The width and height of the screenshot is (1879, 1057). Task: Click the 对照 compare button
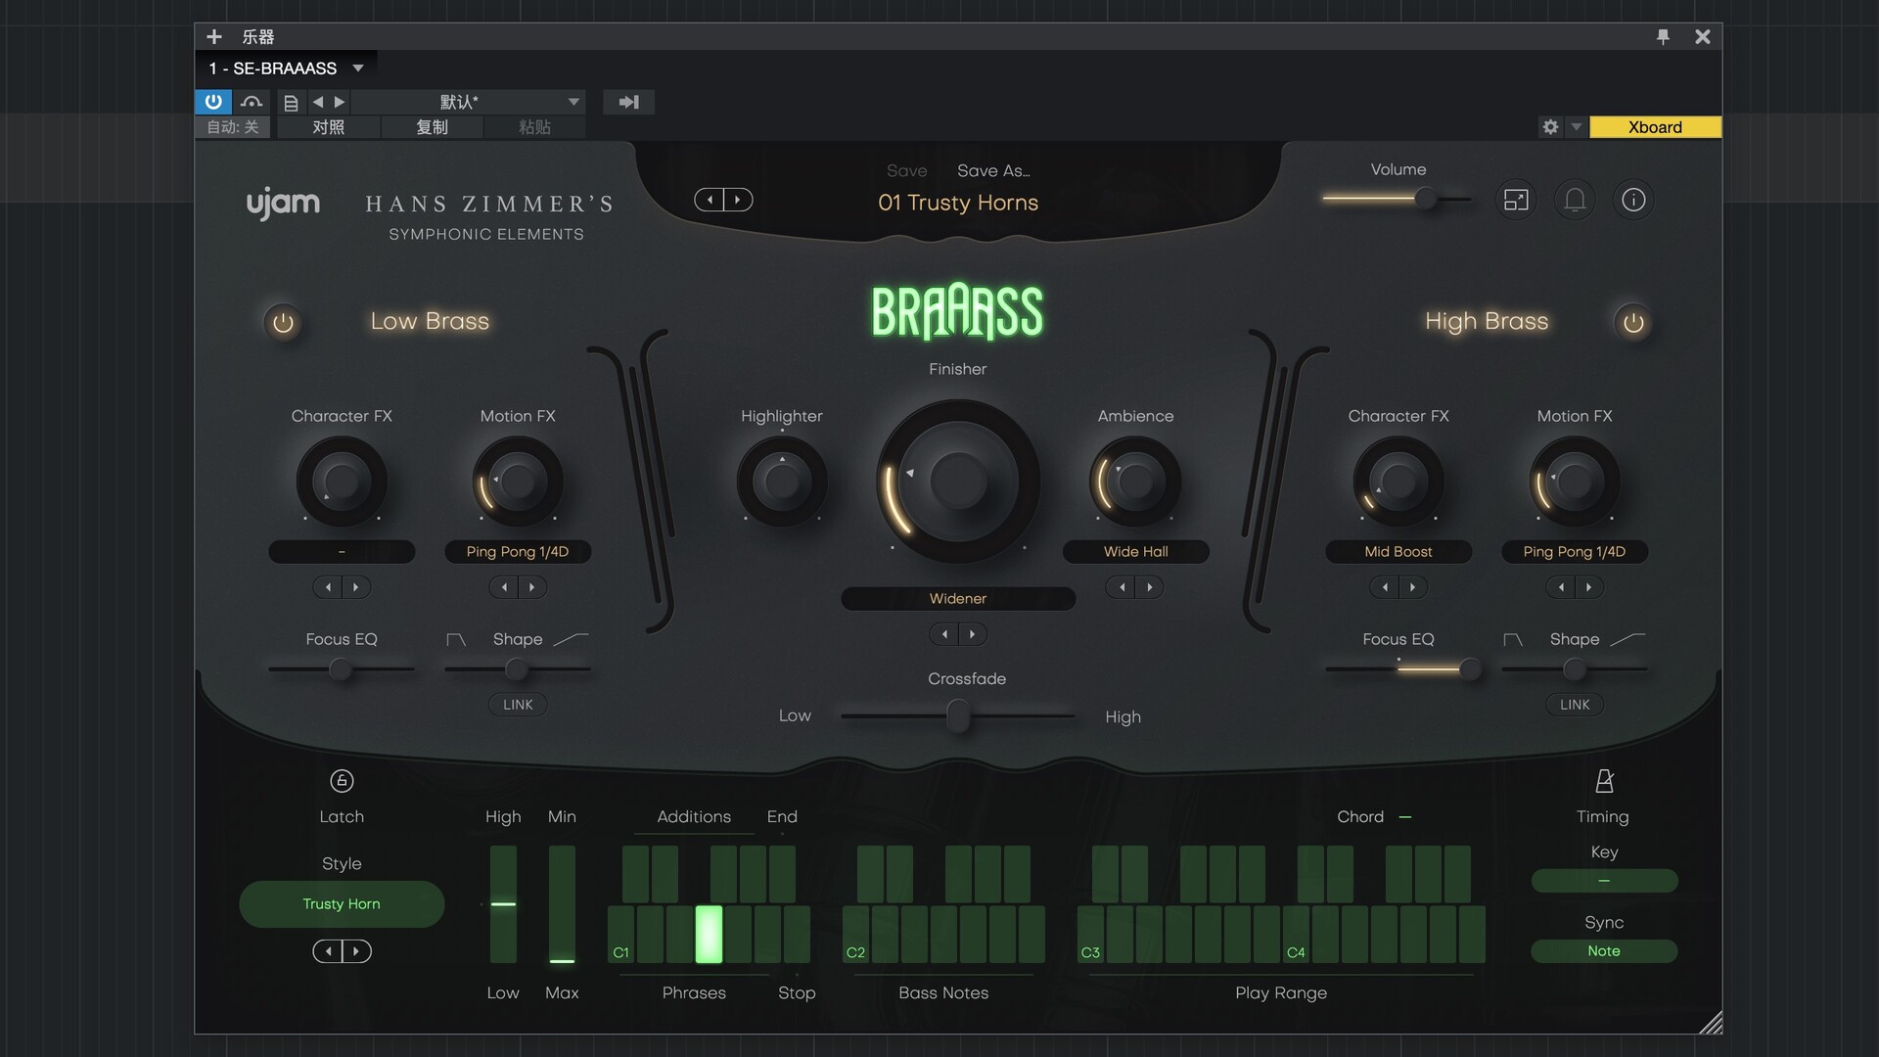tap(329, 127)
